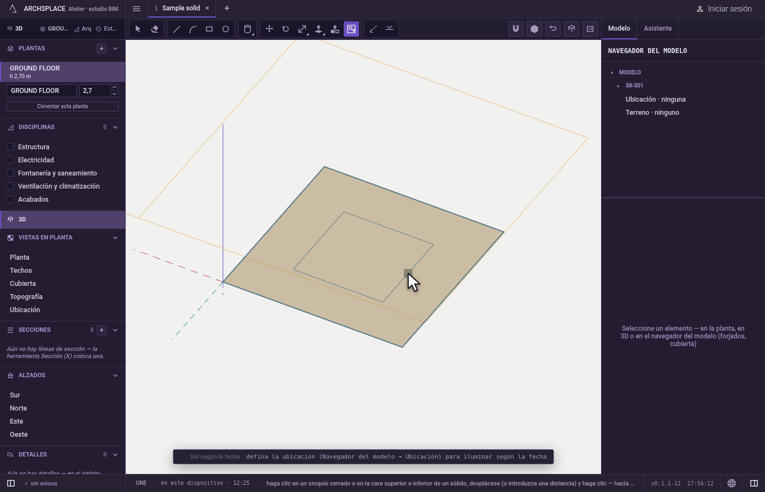The width and height of the screenshot is (765, 492).
Task: Collapse the Secciones section chevron
Action: [115, 330]
